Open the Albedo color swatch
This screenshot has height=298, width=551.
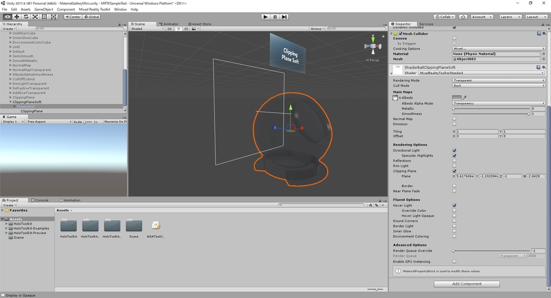456,98
